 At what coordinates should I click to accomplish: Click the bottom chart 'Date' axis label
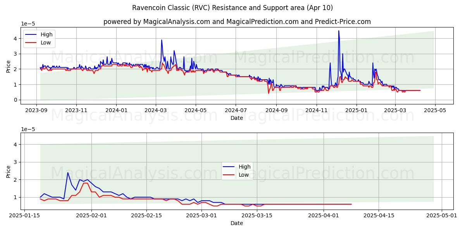tap(237, 223)
